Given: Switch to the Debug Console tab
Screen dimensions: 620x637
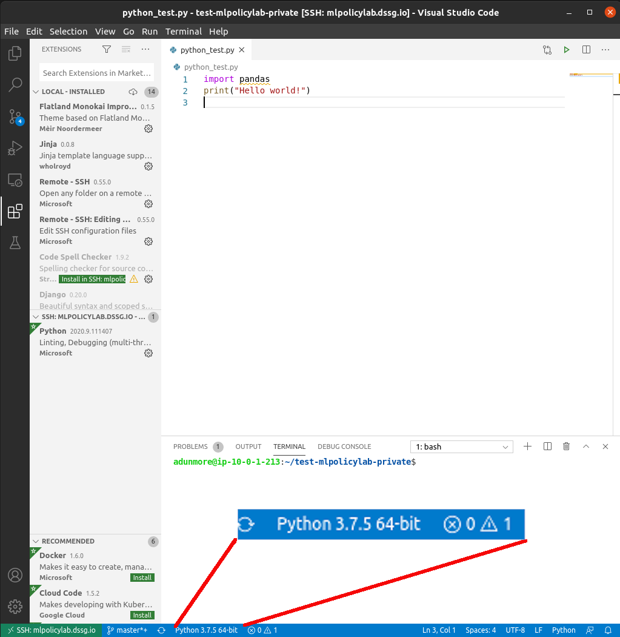Looking at the screenshot, I should [344, 447].
